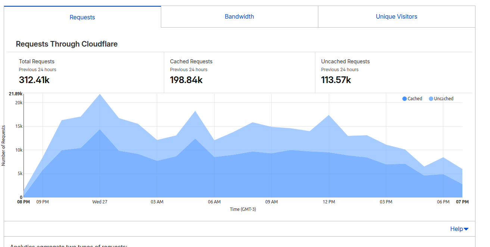The height and width of the screenshot is (247, 490).
Task: Click the 5k y-axis label
Action: pyautogui.click(x=20, y=174)
